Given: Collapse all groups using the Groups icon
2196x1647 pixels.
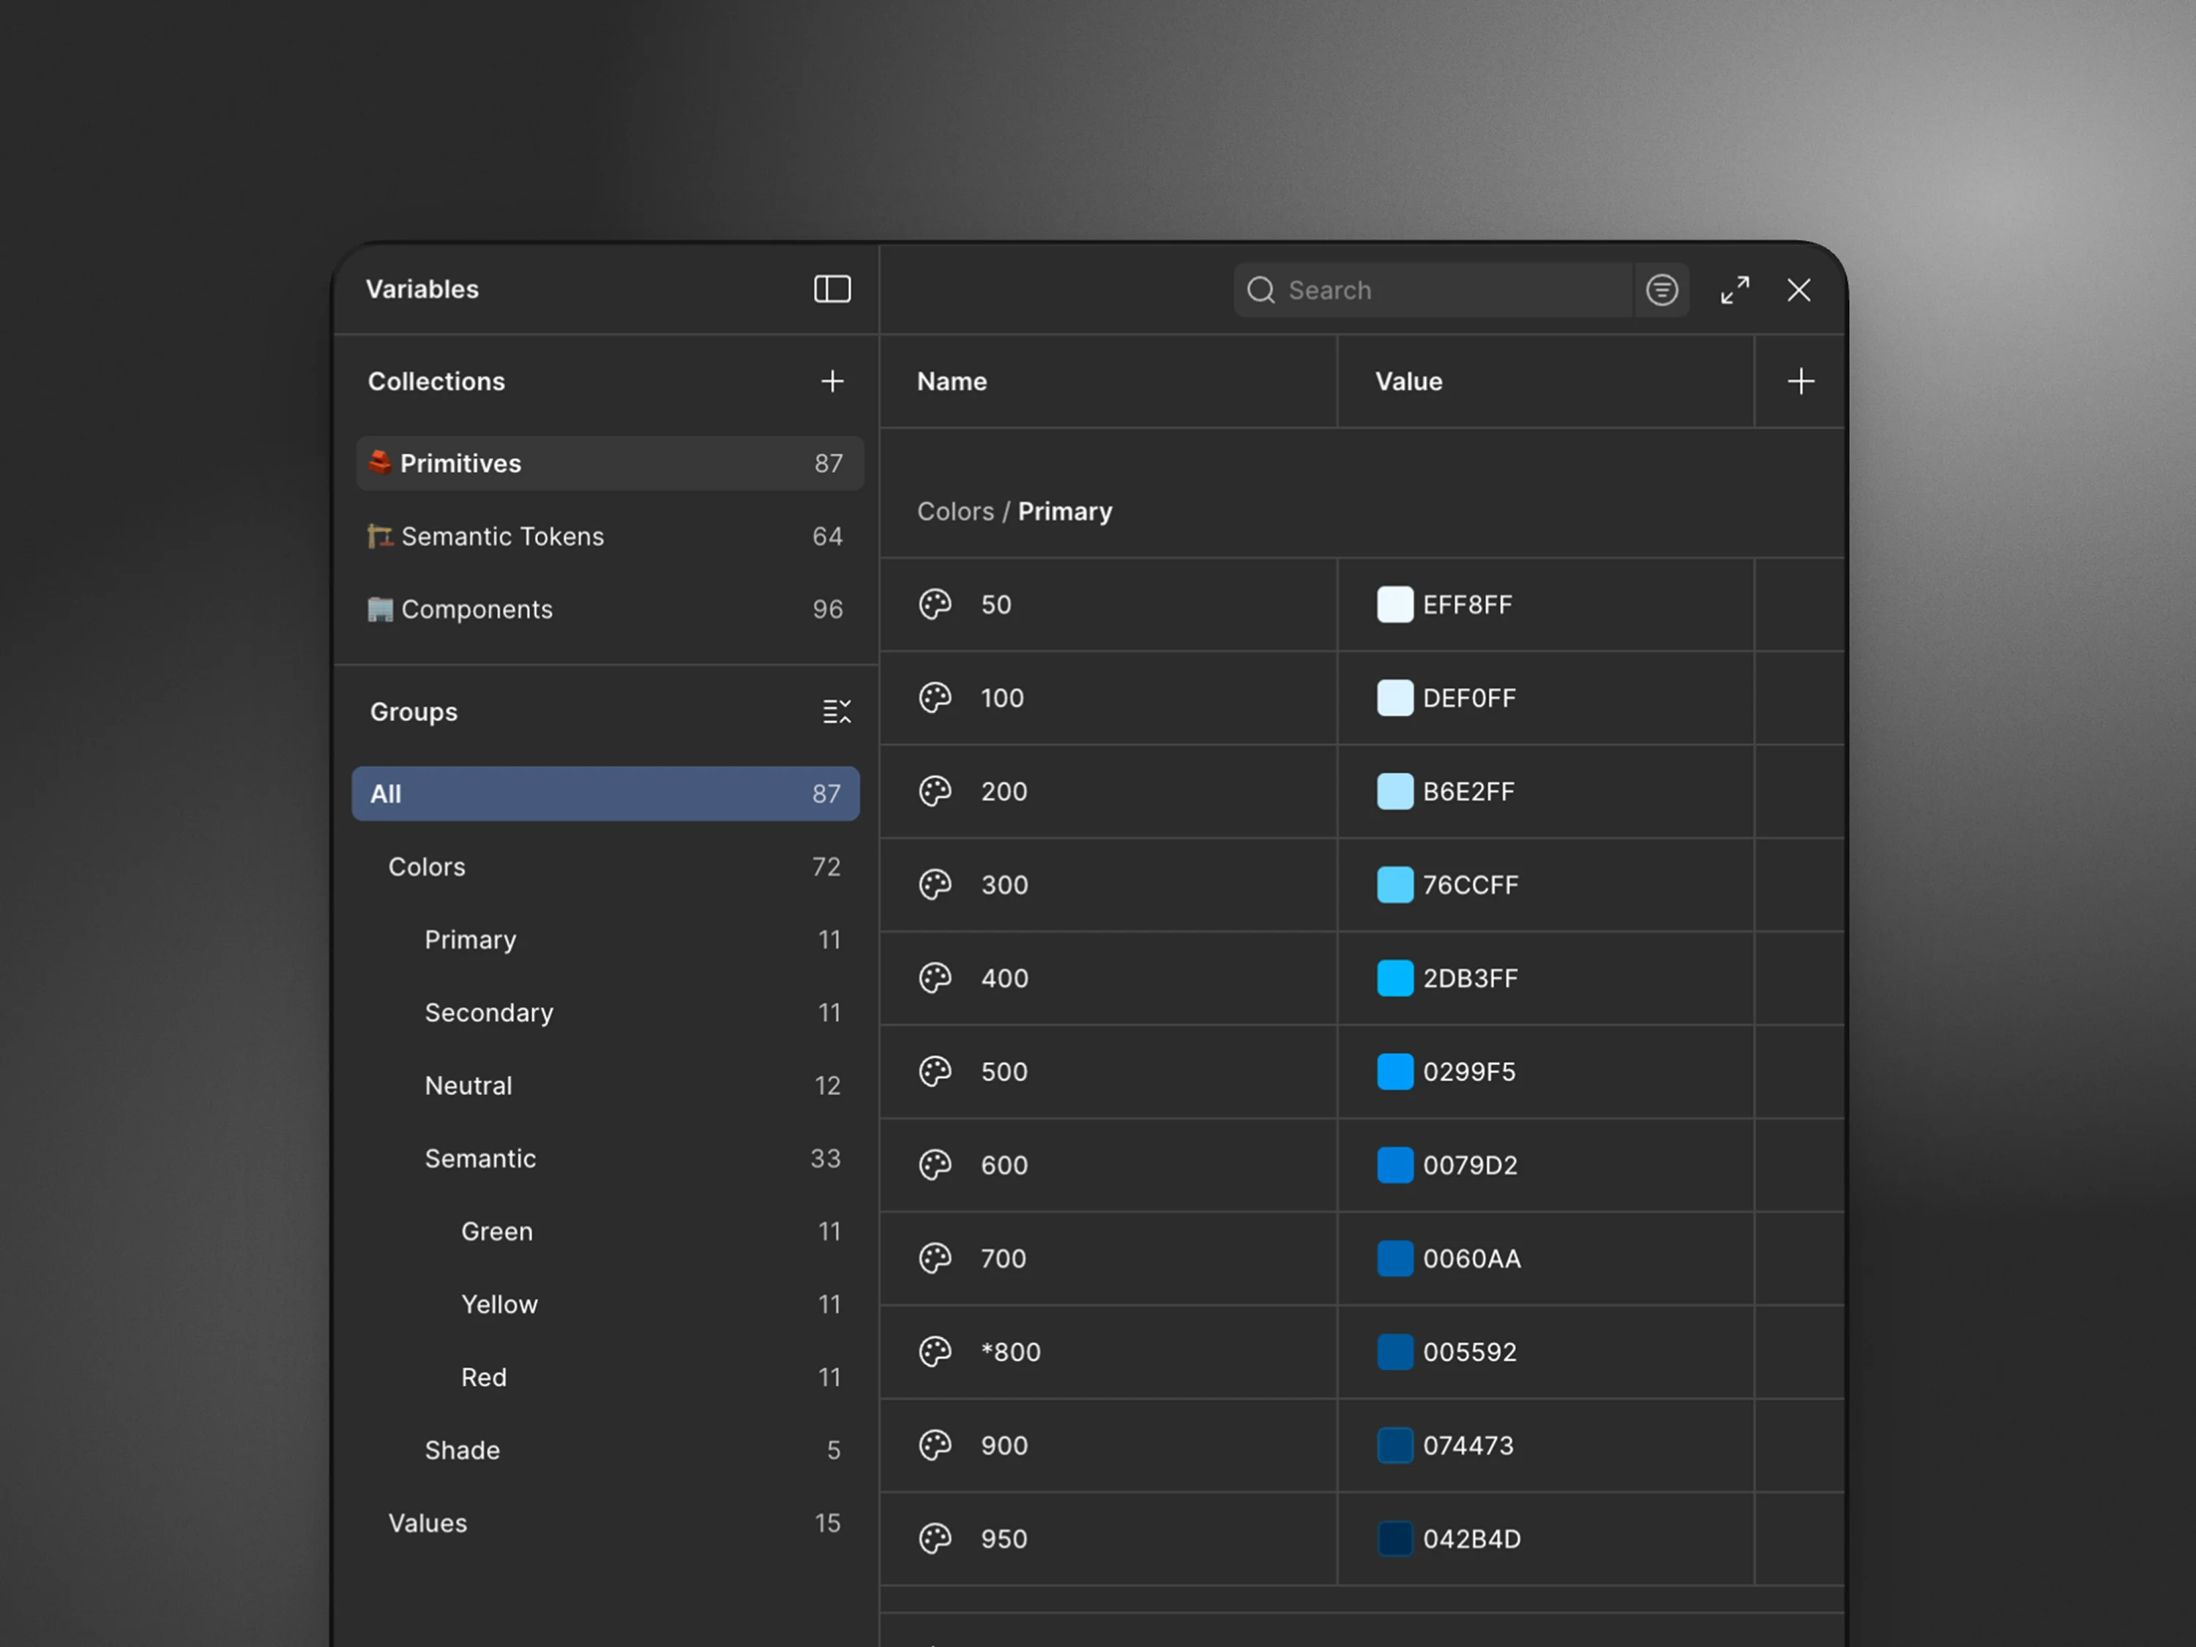Looking at the screenshot, I should tap(836, 711).
